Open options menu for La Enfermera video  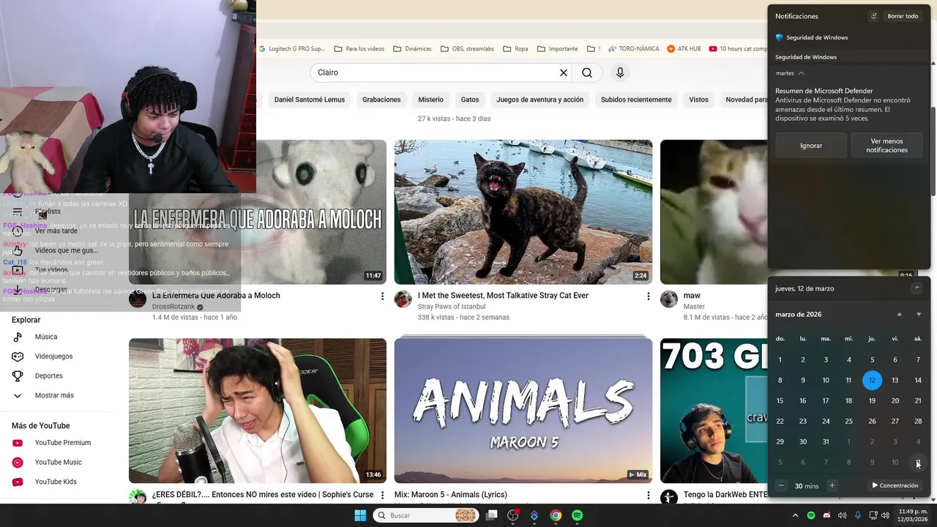[x=382, y=296]
